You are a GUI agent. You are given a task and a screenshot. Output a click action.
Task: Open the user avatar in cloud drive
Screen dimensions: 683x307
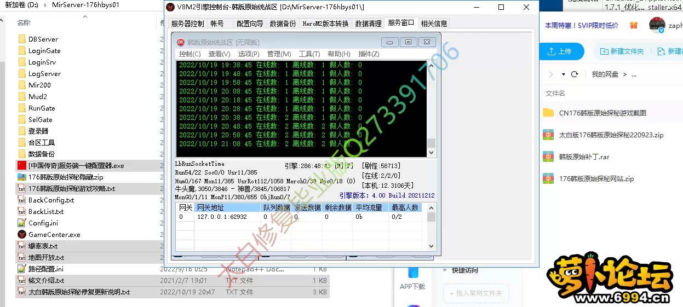coord(657,25)
